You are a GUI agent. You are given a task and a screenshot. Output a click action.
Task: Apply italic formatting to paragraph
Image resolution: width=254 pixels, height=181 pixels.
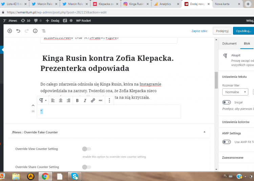[85, 100]
